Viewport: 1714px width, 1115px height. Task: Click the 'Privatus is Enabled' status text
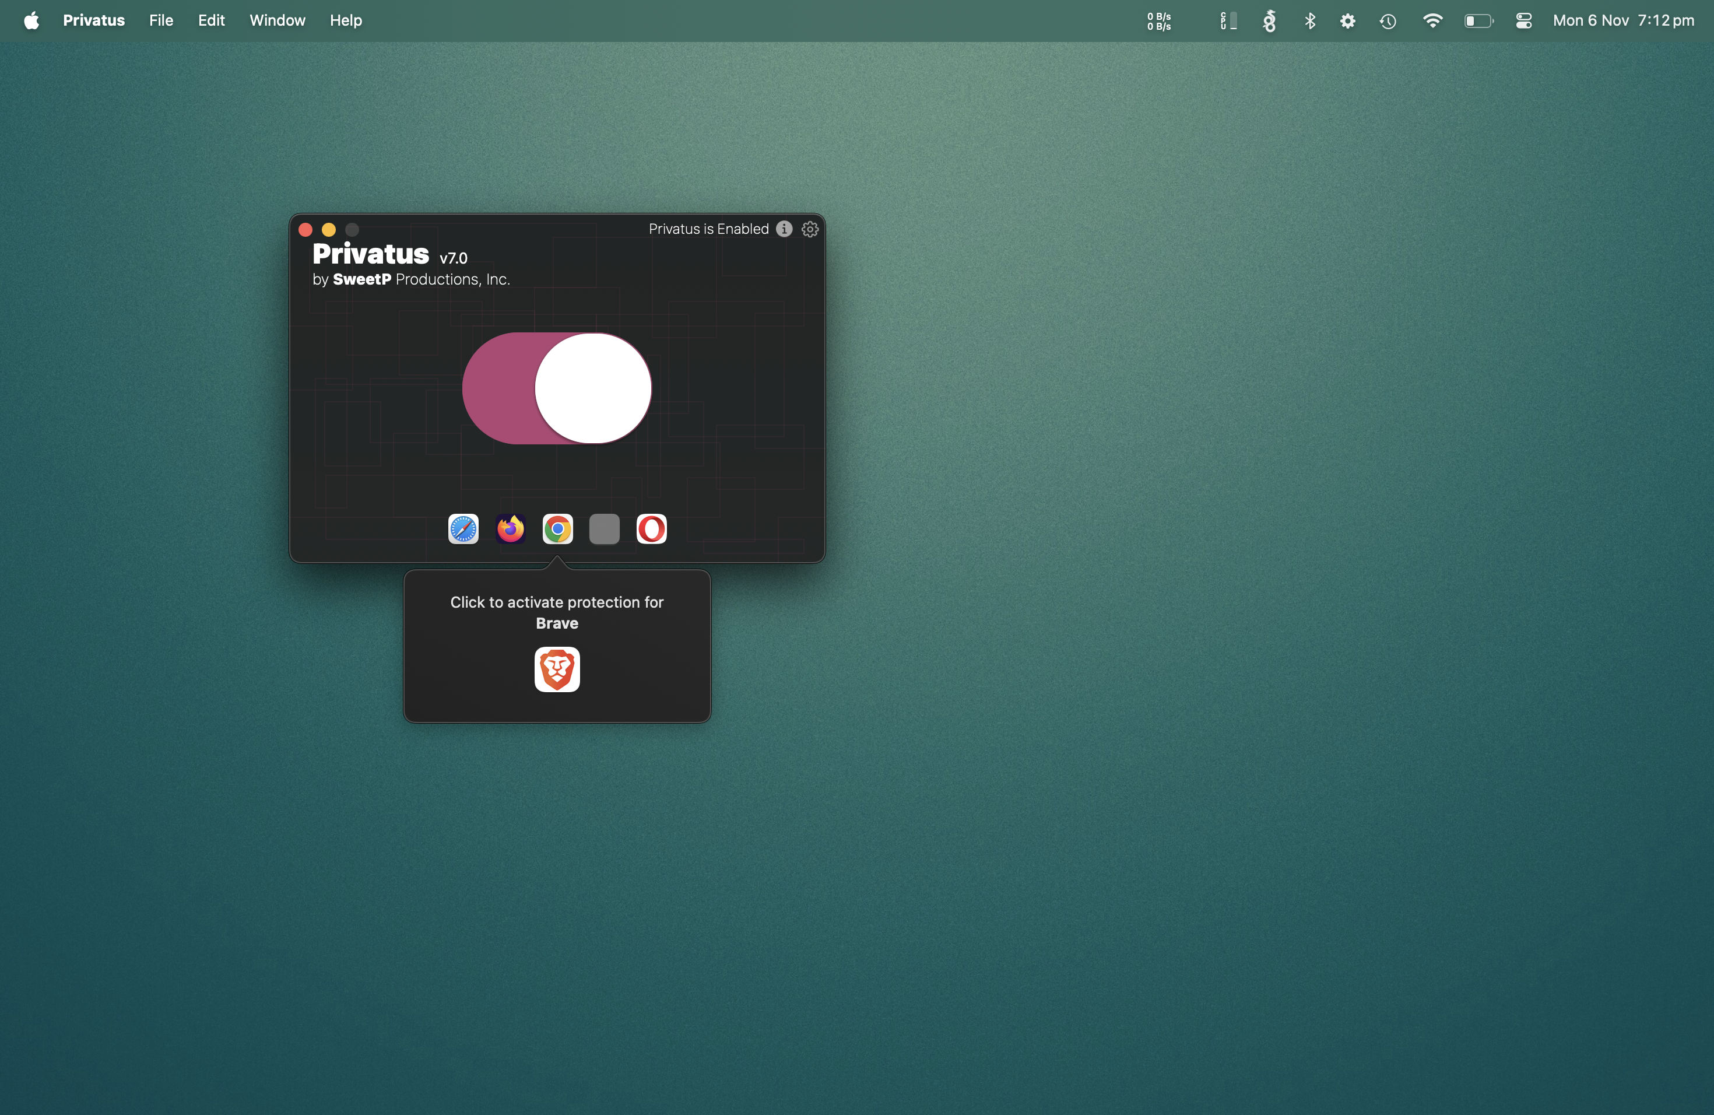[709, 229]
